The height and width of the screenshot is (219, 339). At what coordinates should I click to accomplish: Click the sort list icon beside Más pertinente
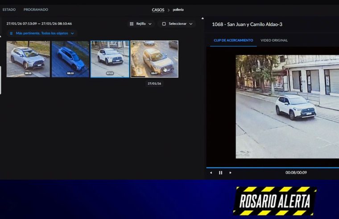click(x=11, y=33)
